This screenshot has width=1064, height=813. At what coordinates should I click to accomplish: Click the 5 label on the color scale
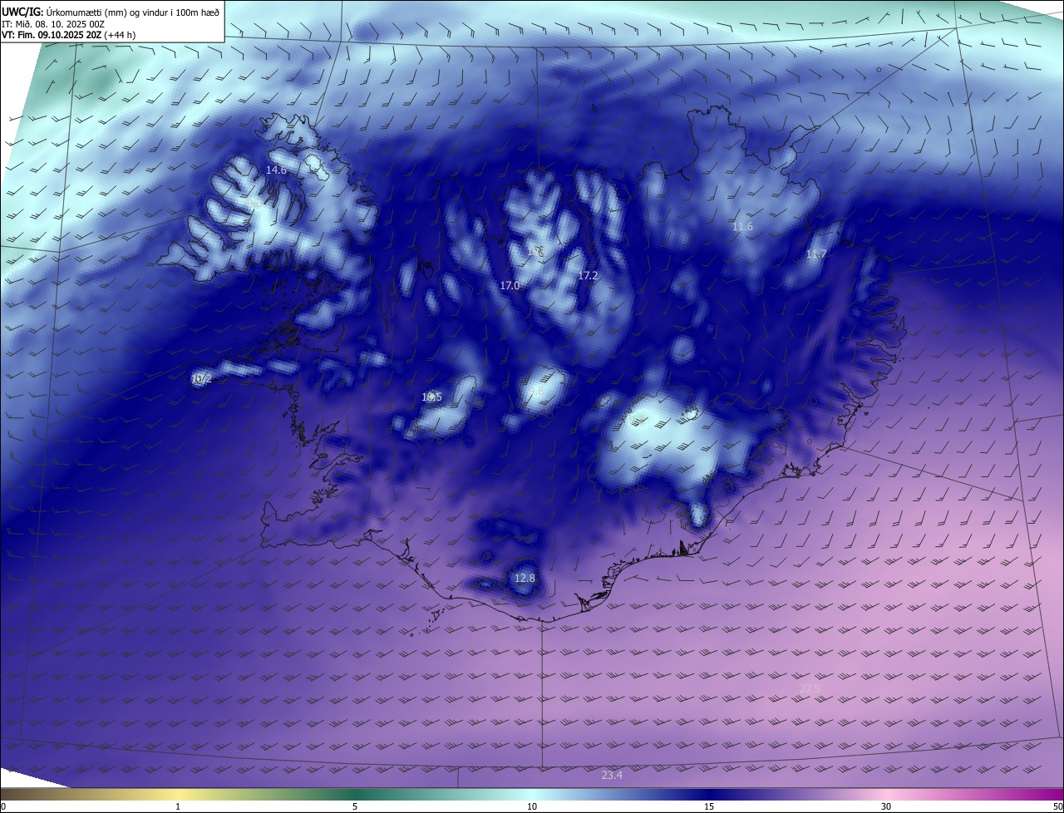pos(355,806)
